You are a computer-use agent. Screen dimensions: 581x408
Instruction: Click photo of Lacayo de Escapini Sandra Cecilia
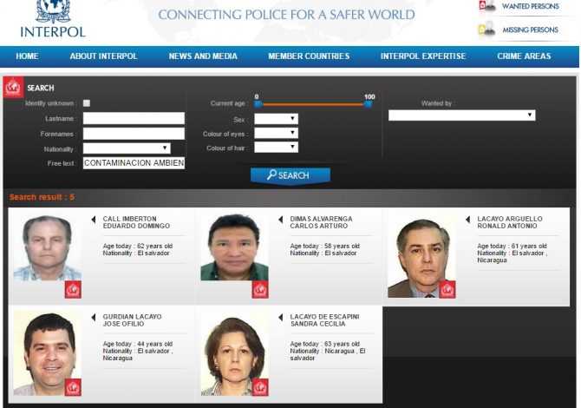[234, 354]
